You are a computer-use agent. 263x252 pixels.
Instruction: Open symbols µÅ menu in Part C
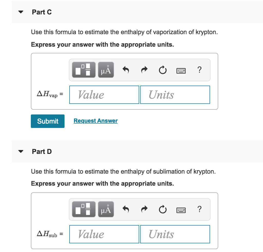pos(106,70)
